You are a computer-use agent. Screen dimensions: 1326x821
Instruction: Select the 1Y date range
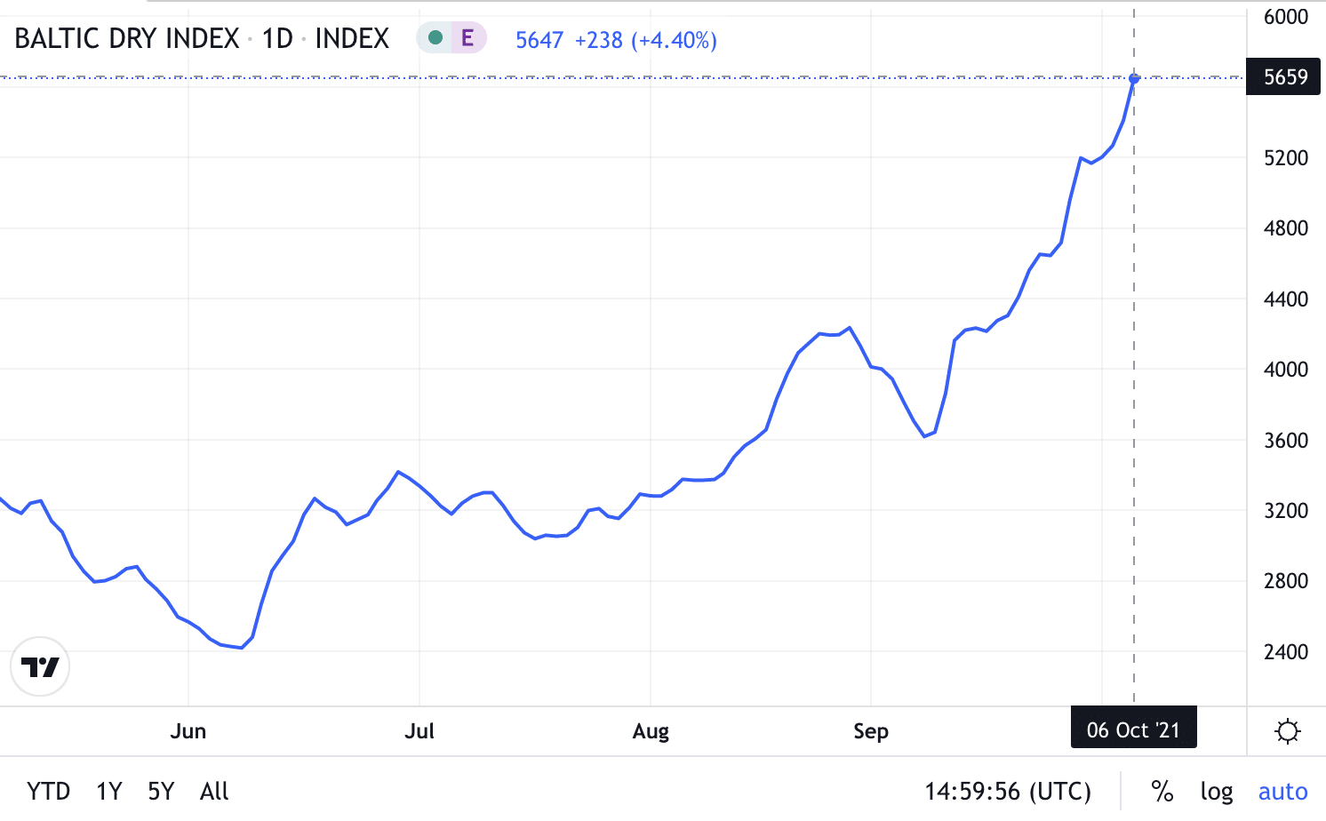pyautogui.click(x=108, y=791)
